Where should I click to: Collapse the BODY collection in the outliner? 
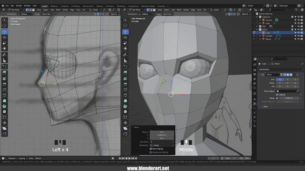257,29
